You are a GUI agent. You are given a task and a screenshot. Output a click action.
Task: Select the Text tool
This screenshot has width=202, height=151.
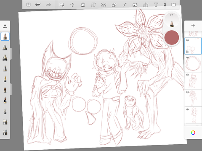[156, 5]
